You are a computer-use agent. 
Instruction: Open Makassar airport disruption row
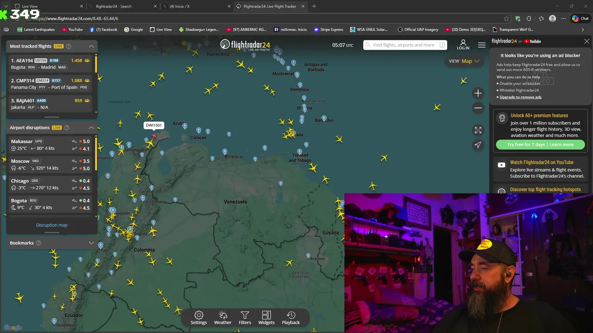click(x=51, y=145)
